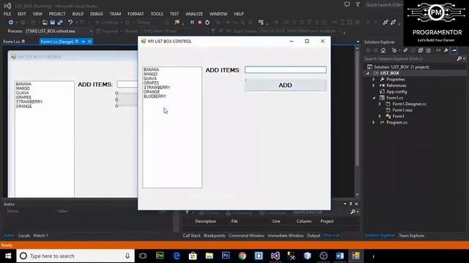Open Microsoft Word from the taskbar
The height and width of the screenshot is (263, 469).
340,256
